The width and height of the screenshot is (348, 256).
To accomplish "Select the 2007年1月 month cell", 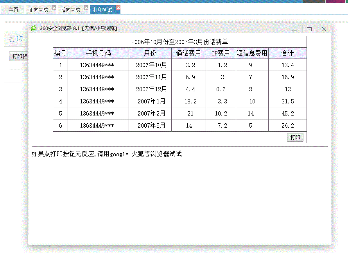I will click(150, 101).
